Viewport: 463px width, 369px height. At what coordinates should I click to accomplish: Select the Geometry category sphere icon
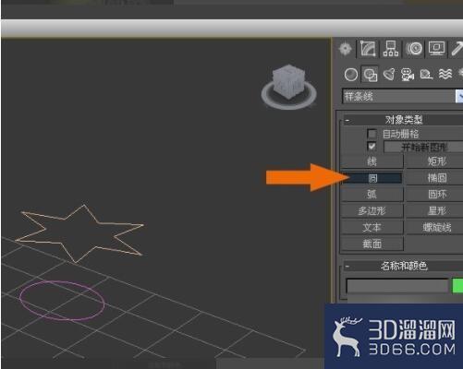(x=350, y=75)
